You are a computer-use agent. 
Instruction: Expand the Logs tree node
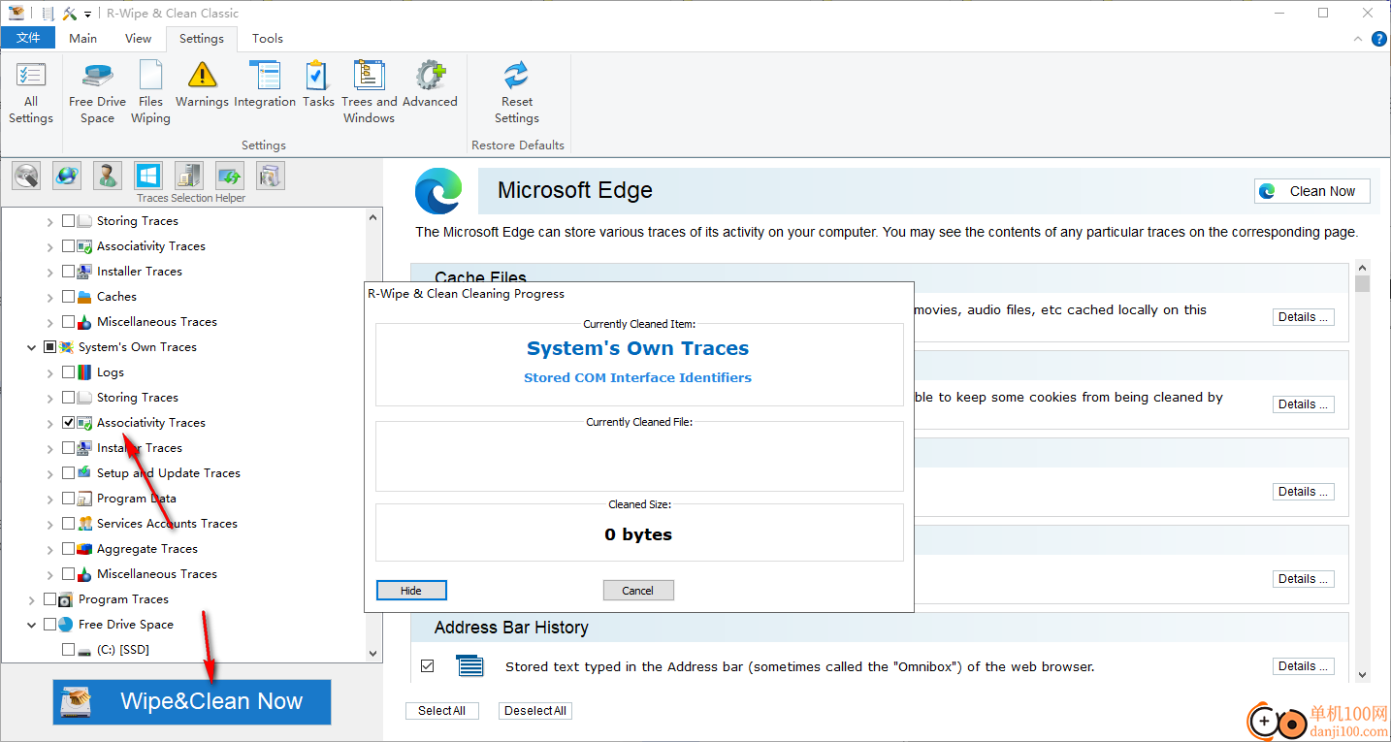click(50, 372)
